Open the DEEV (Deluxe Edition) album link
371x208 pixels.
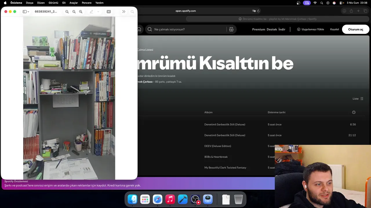click(x=218, y=146)
